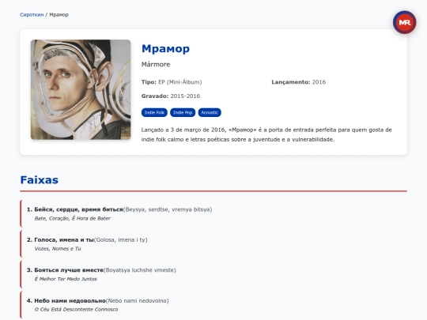Screen dimensions: 427x320
Task: Click the Tipo EP (Mini-Álbum) field
Action: 172,82
